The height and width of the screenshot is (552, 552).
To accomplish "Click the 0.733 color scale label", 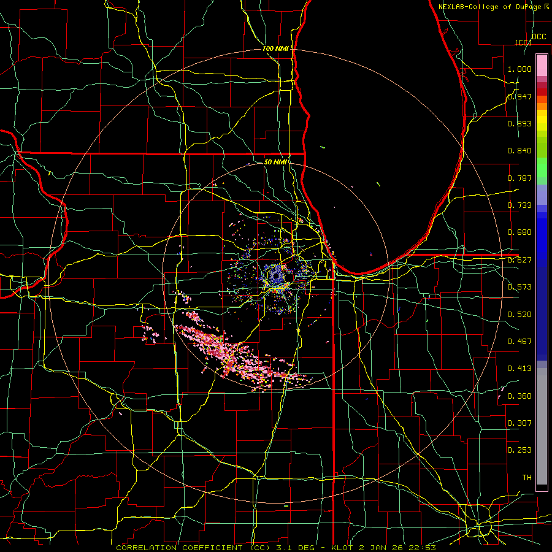I will coord(519,205).
